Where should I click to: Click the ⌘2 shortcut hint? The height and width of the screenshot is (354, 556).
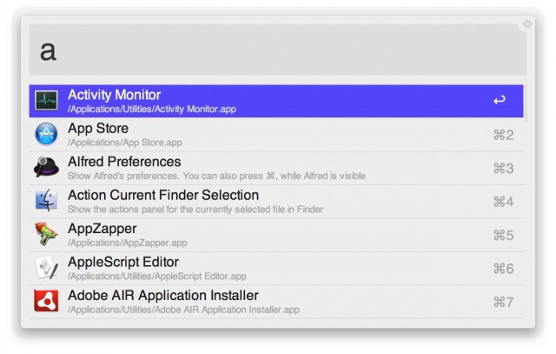(503, 135)
